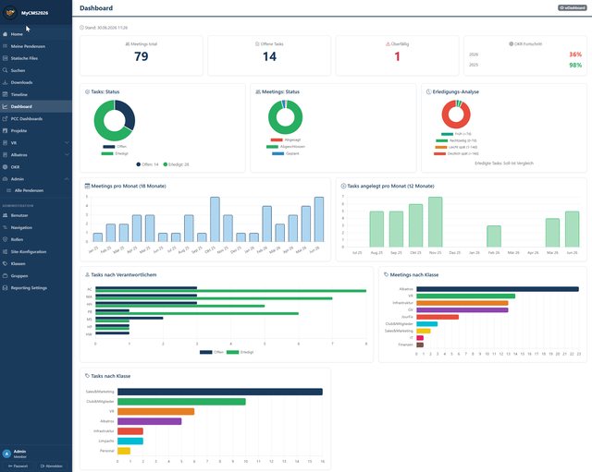Viewport: 592px width, 472px height.
Task: Open PCC Dashboards external-link icon
Action: [x=5, y=119]
